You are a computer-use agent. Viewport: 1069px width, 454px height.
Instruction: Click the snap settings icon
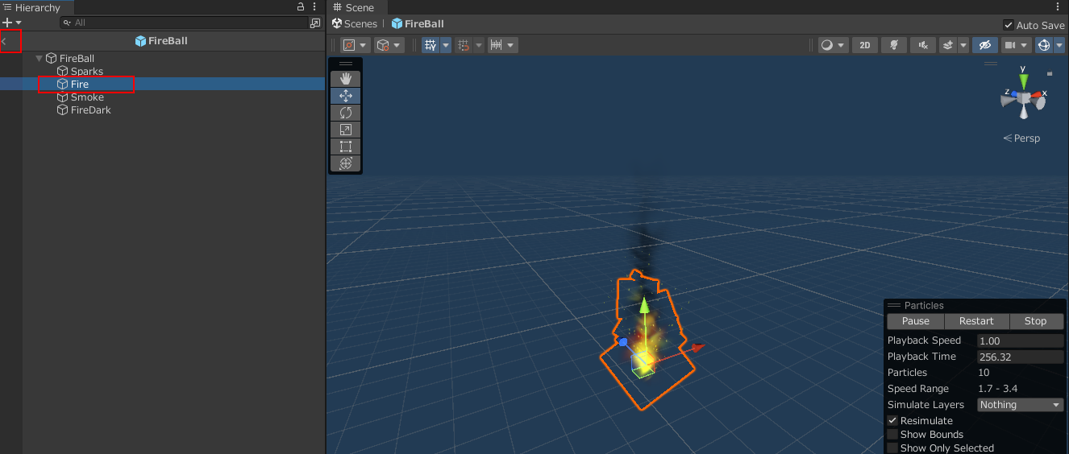[x=464, y=46]
